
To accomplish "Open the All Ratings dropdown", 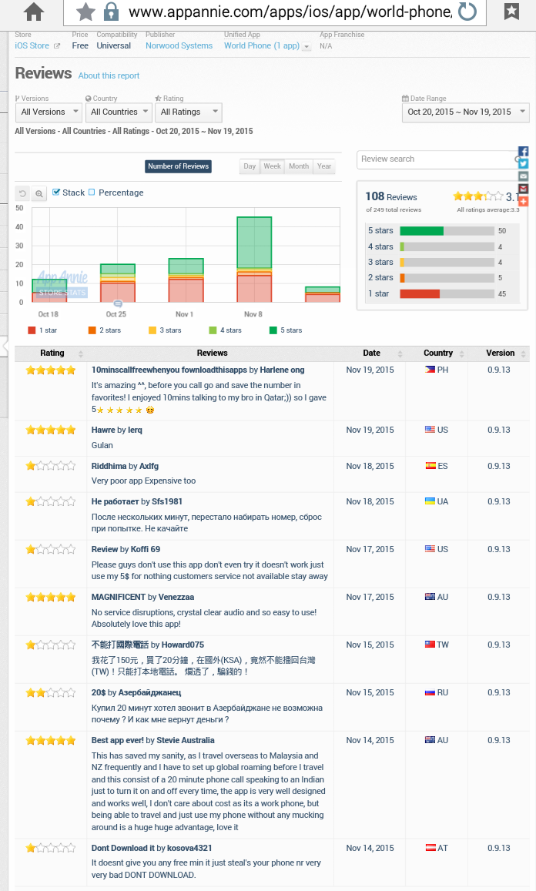I will [x=188, y=112].
